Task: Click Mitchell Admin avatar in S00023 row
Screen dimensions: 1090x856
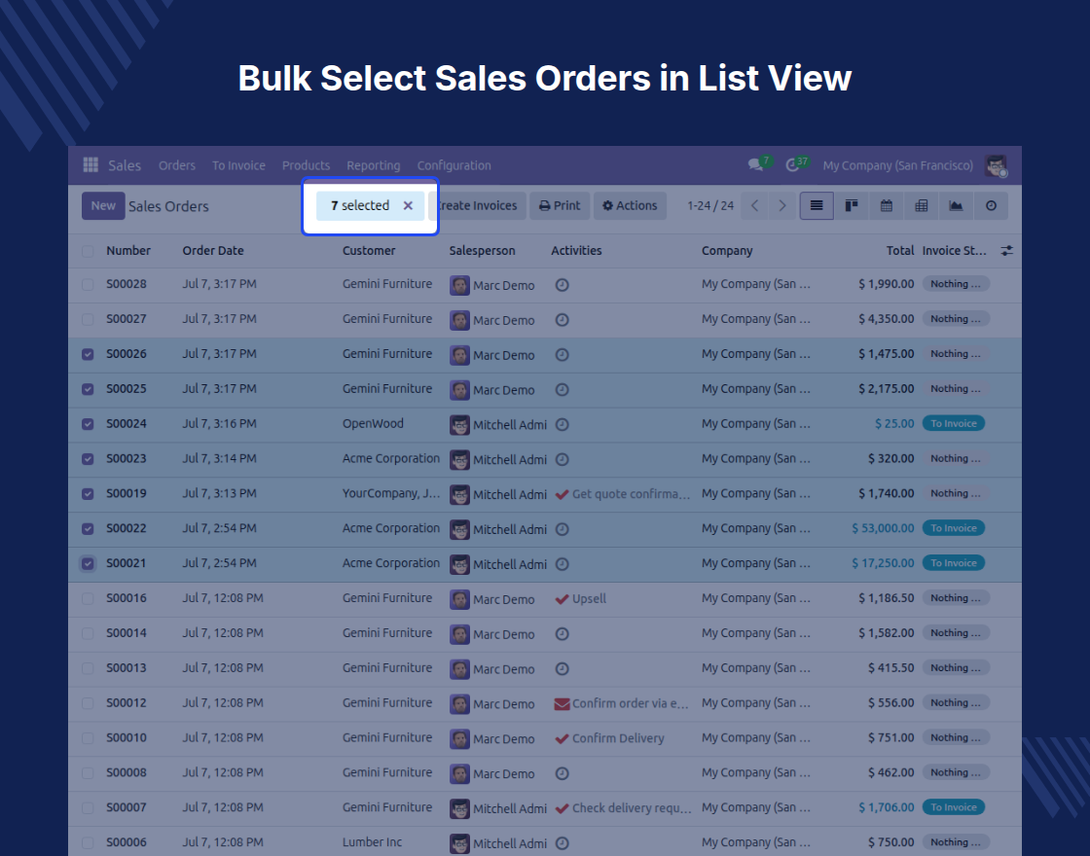Action: [459, 460]
